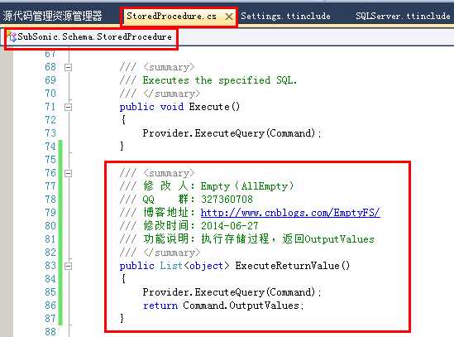Click 'Provider.ExecuteQuery(Command);' on line 73
Viewport: 454px width, 337px height.
(x=232, y=133)
